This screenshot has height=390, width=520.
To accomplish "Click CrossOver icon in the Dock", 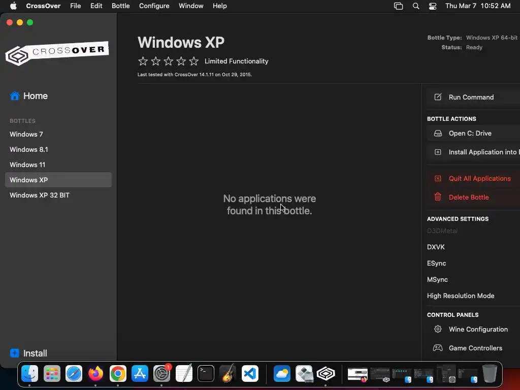I will (x=326, y=373).
